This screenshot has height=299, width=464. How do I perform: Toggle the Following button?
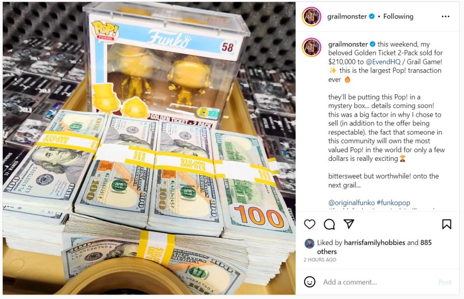point(398,17)
